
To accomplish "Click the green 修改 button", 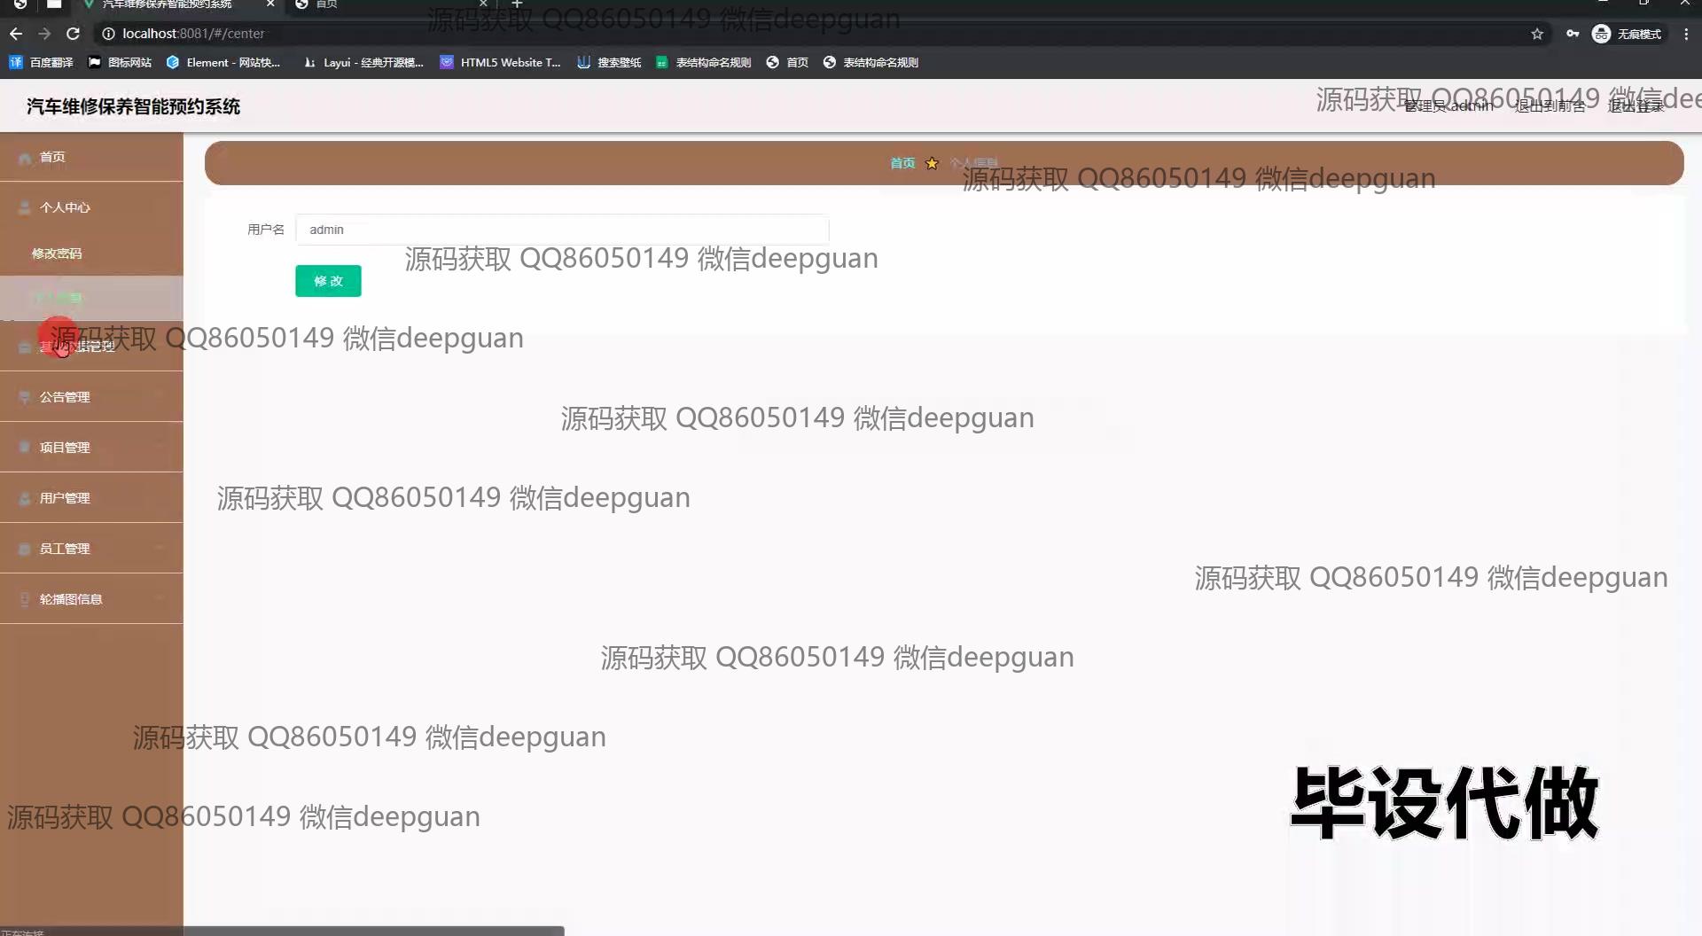I will pos(328,281).
